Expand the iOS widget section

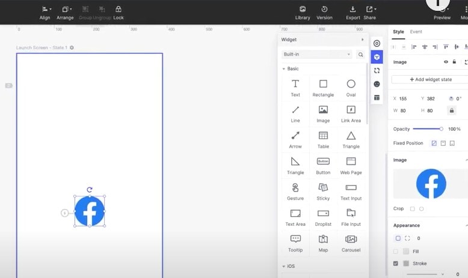coord(283,267)
